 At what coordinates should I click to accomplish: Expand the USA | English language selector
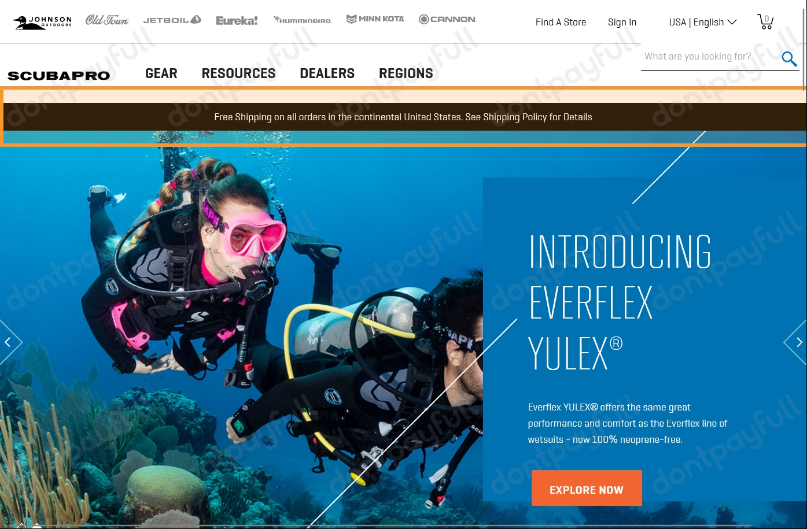pyautogui.click(x=703, y=22)
